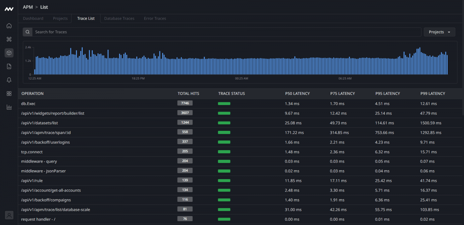The height and width of the screenshot is (225, 464).
Task: Click the highlighted Traces cube icon
Action: 9,52
